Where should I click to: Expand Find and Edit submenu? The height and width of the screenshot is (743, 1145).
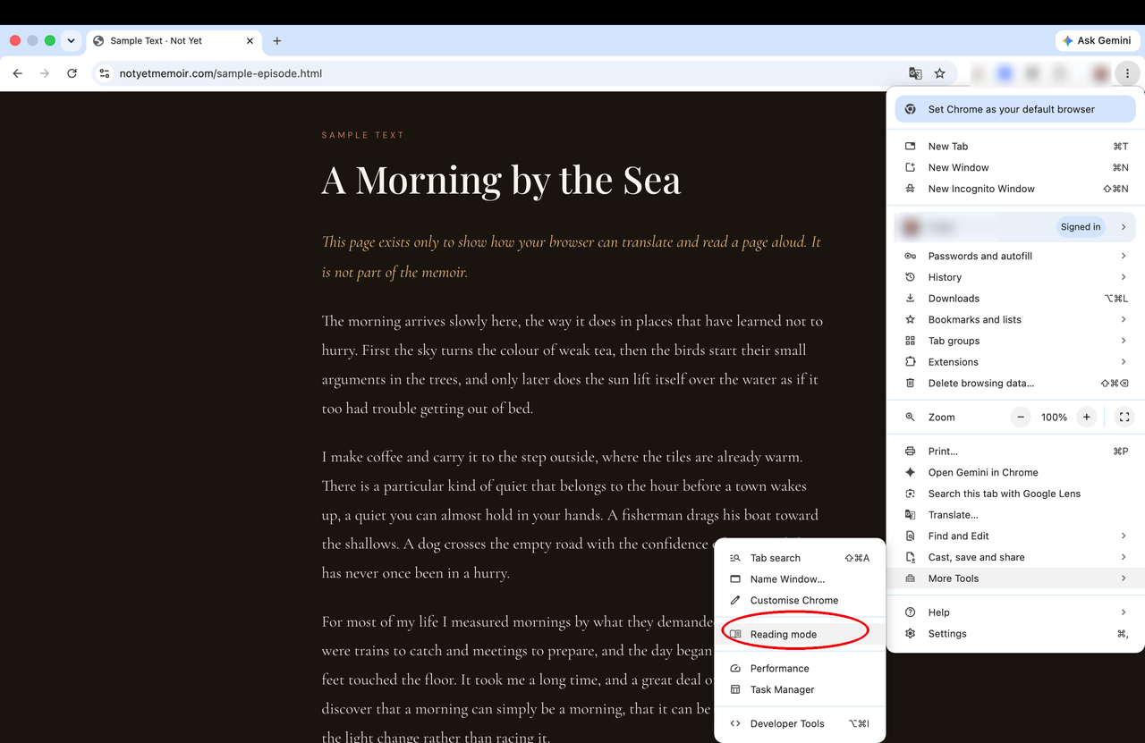1015,536
